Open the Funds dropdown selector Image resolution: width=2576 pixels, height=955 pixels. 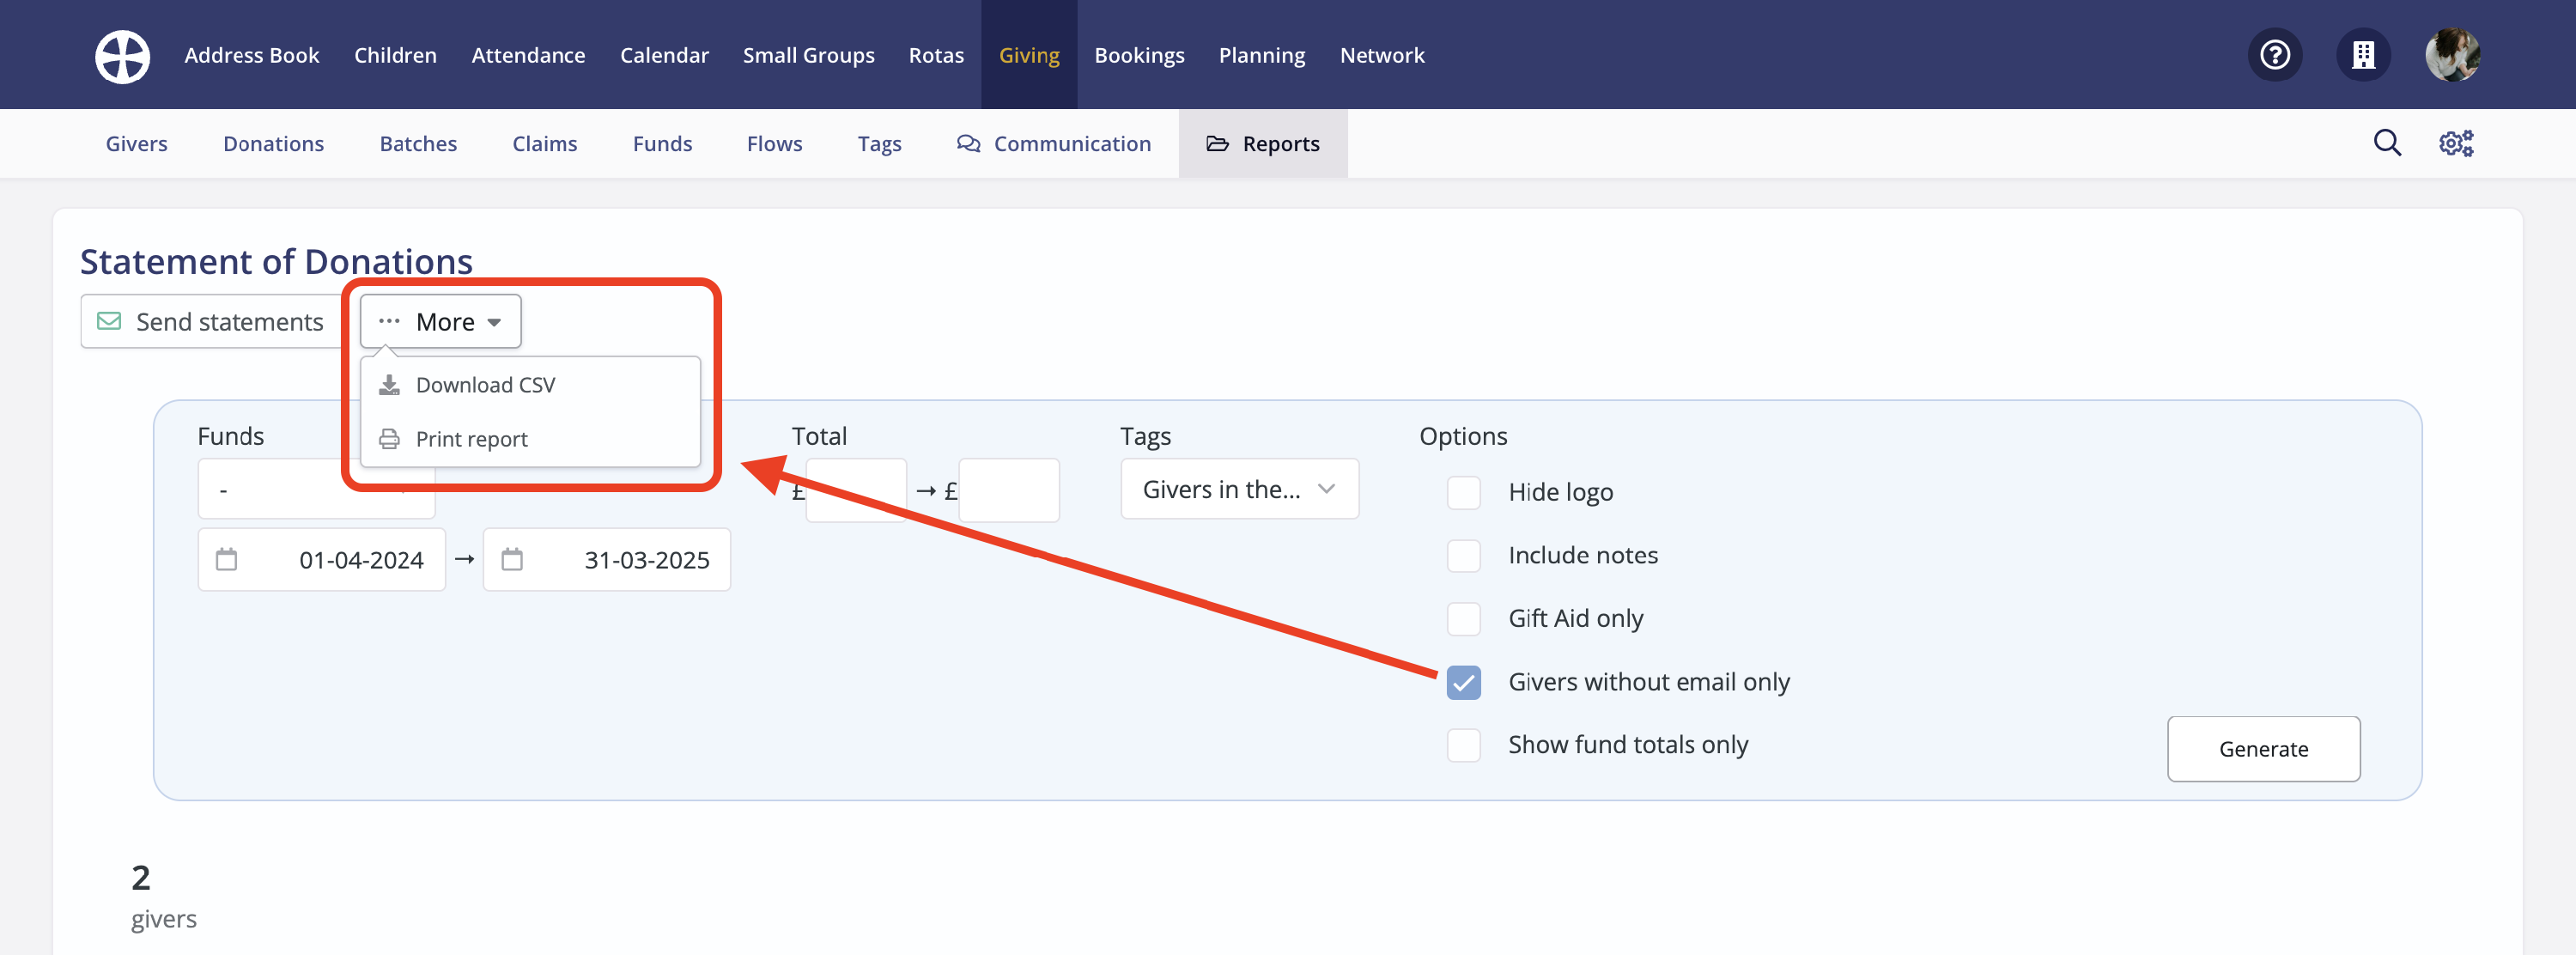pyautogui.click(x=270, y=490)
